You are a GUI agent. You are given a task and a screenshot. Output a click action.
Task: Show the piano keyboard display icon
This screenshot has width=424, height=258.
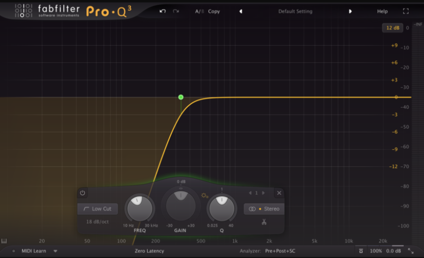point(4,241)
